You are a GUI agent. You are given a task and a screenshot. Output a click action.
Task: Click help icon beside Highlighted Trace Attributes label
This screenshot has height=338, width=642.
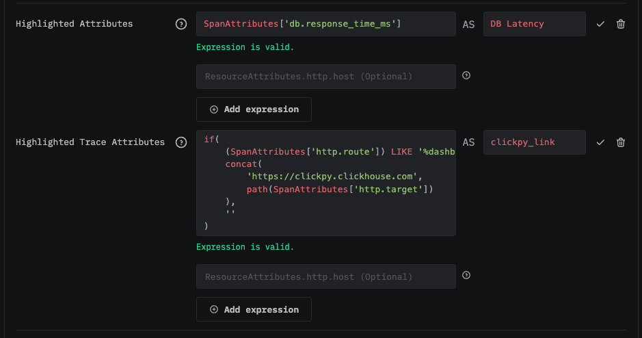pyautogui.click(x=181, y=142)
